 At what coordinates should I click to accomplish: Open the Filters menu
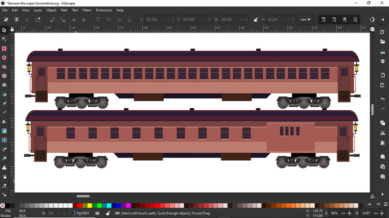coord(87,10)
